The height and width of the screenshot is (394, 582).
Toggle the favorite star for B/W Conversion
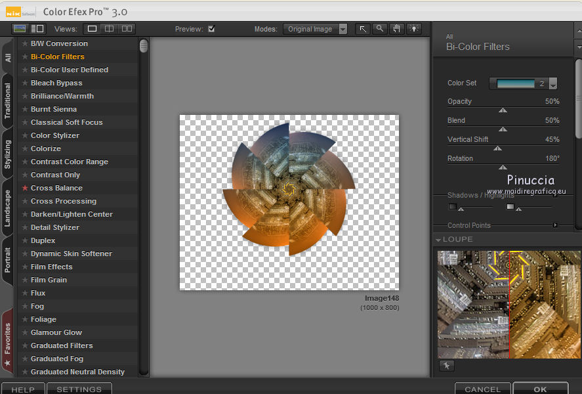pos(25,43)
